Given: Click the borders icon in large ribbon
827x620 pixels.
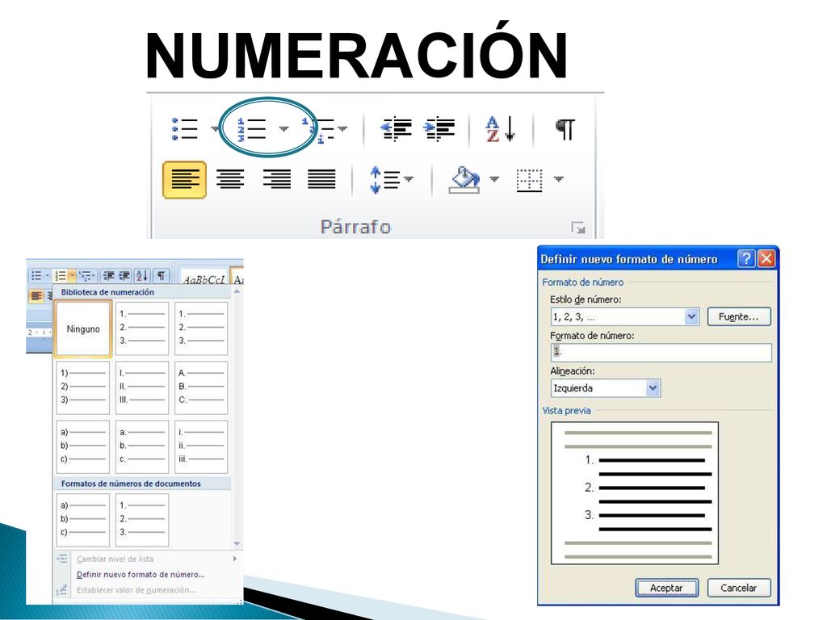Looking at the screenshot, I should point(530,180).
